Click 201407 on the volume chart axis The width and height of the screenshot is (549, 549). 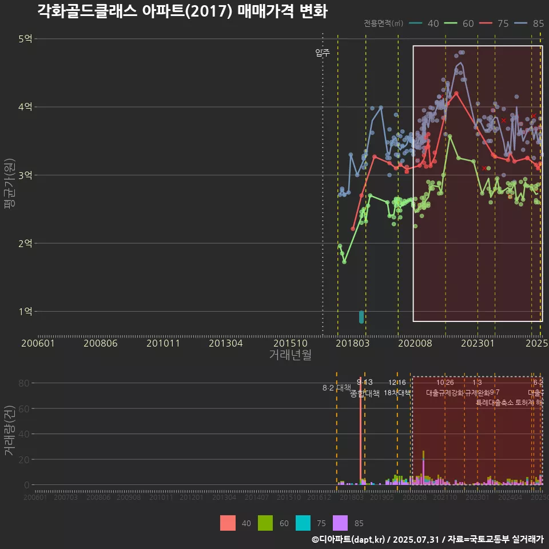click(256, 497)
